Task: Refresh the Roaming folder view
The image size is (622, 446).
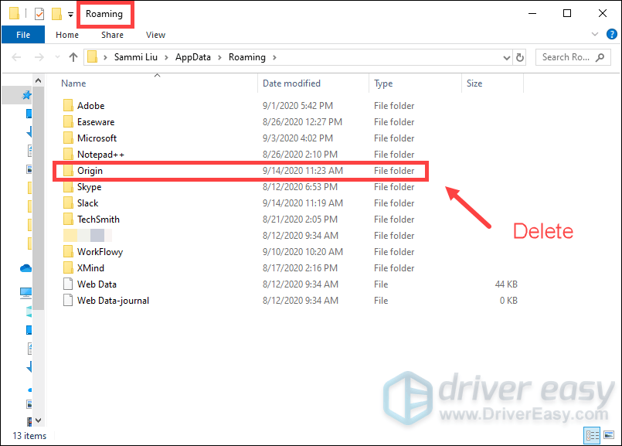Action: click(x=520, y=57)
